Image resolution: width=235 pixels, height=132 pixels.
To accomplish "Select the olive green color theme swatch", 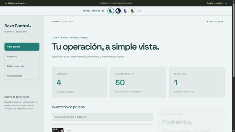I will pos(133,11).
